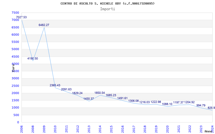Image resolution: width=215 pixels, height=134 pixels.
Task: Click x-axis year label 2015
Action: (112, 129)
